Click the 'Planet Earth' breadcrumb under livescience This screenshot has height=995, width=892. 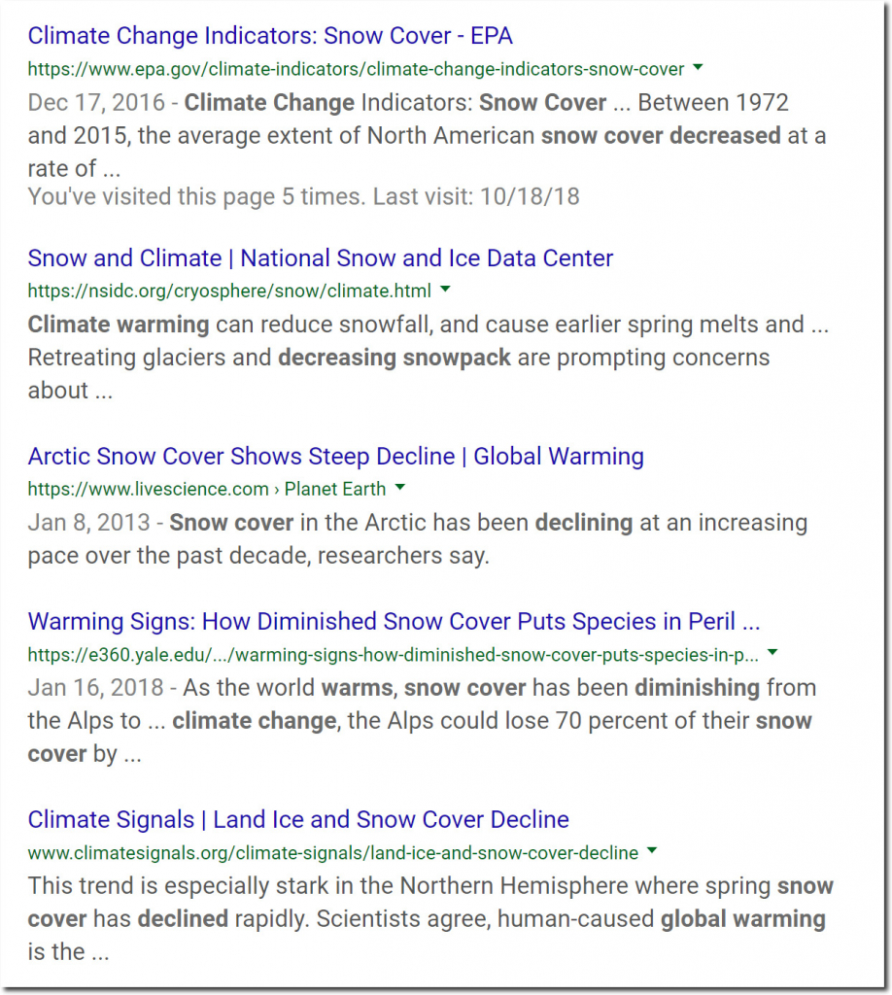335,490
